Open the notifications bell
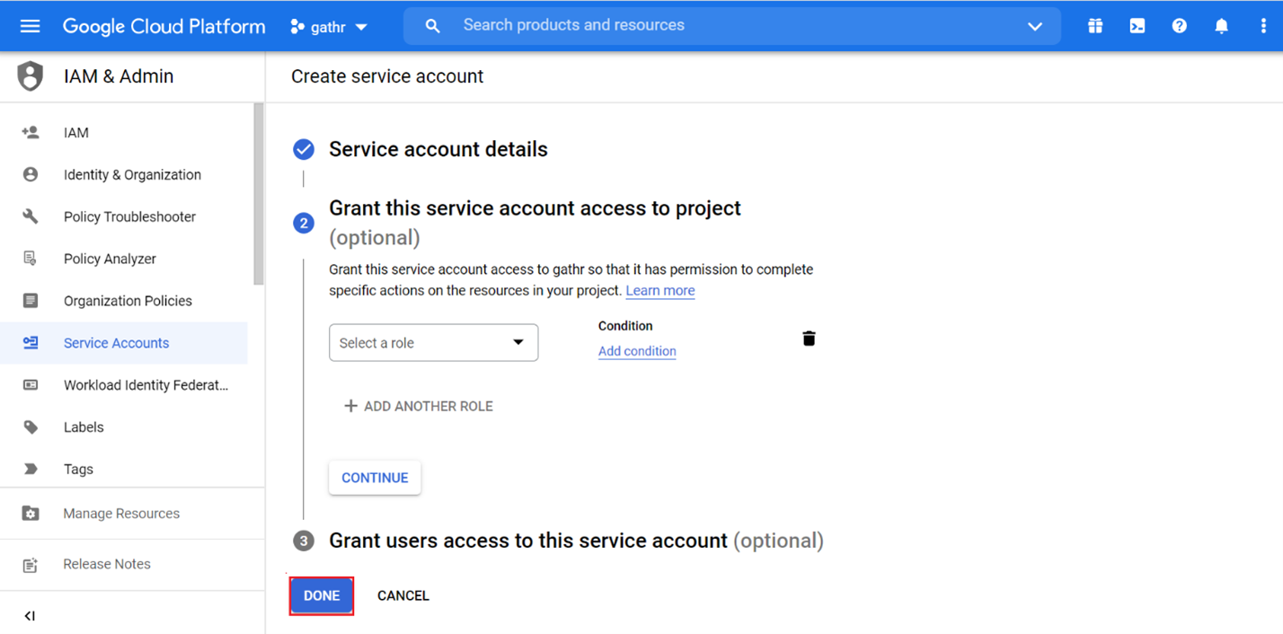Screen dimensions: 1283x634 [1221, 25]
